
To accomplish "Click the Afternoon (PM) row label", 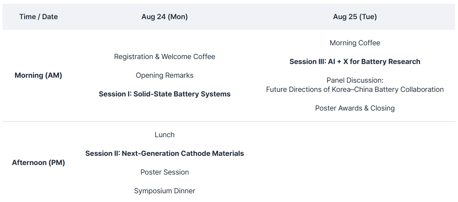I will 38,163.
